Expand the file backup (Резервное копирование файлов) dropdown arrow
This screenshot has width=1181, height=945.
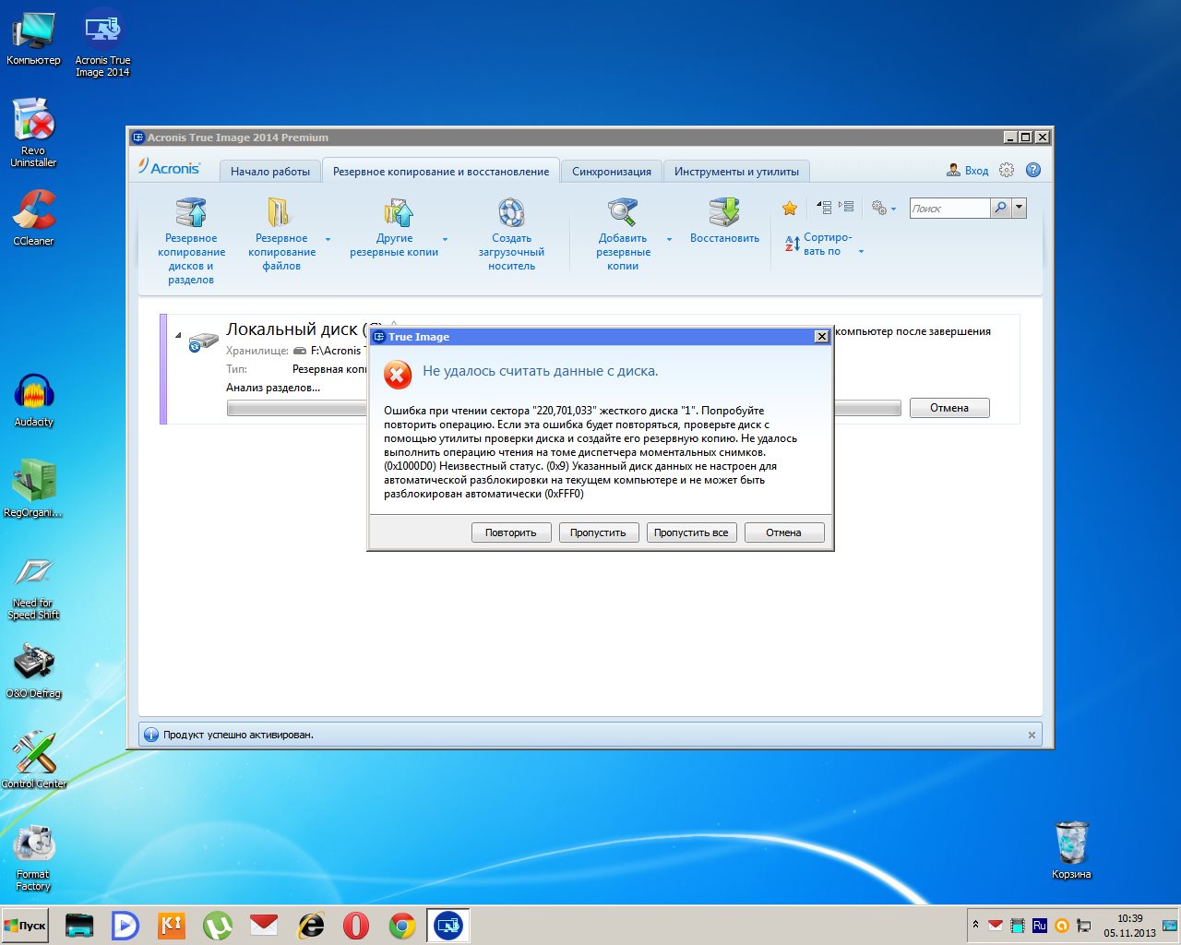coord(328,239)
